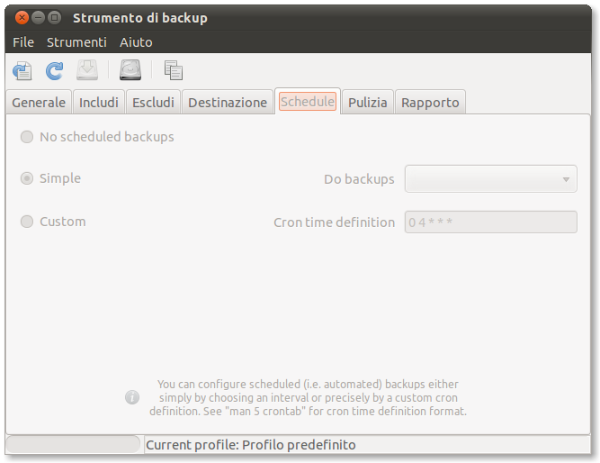
Task: Click the progress bar in status bar
Action: 74,445
